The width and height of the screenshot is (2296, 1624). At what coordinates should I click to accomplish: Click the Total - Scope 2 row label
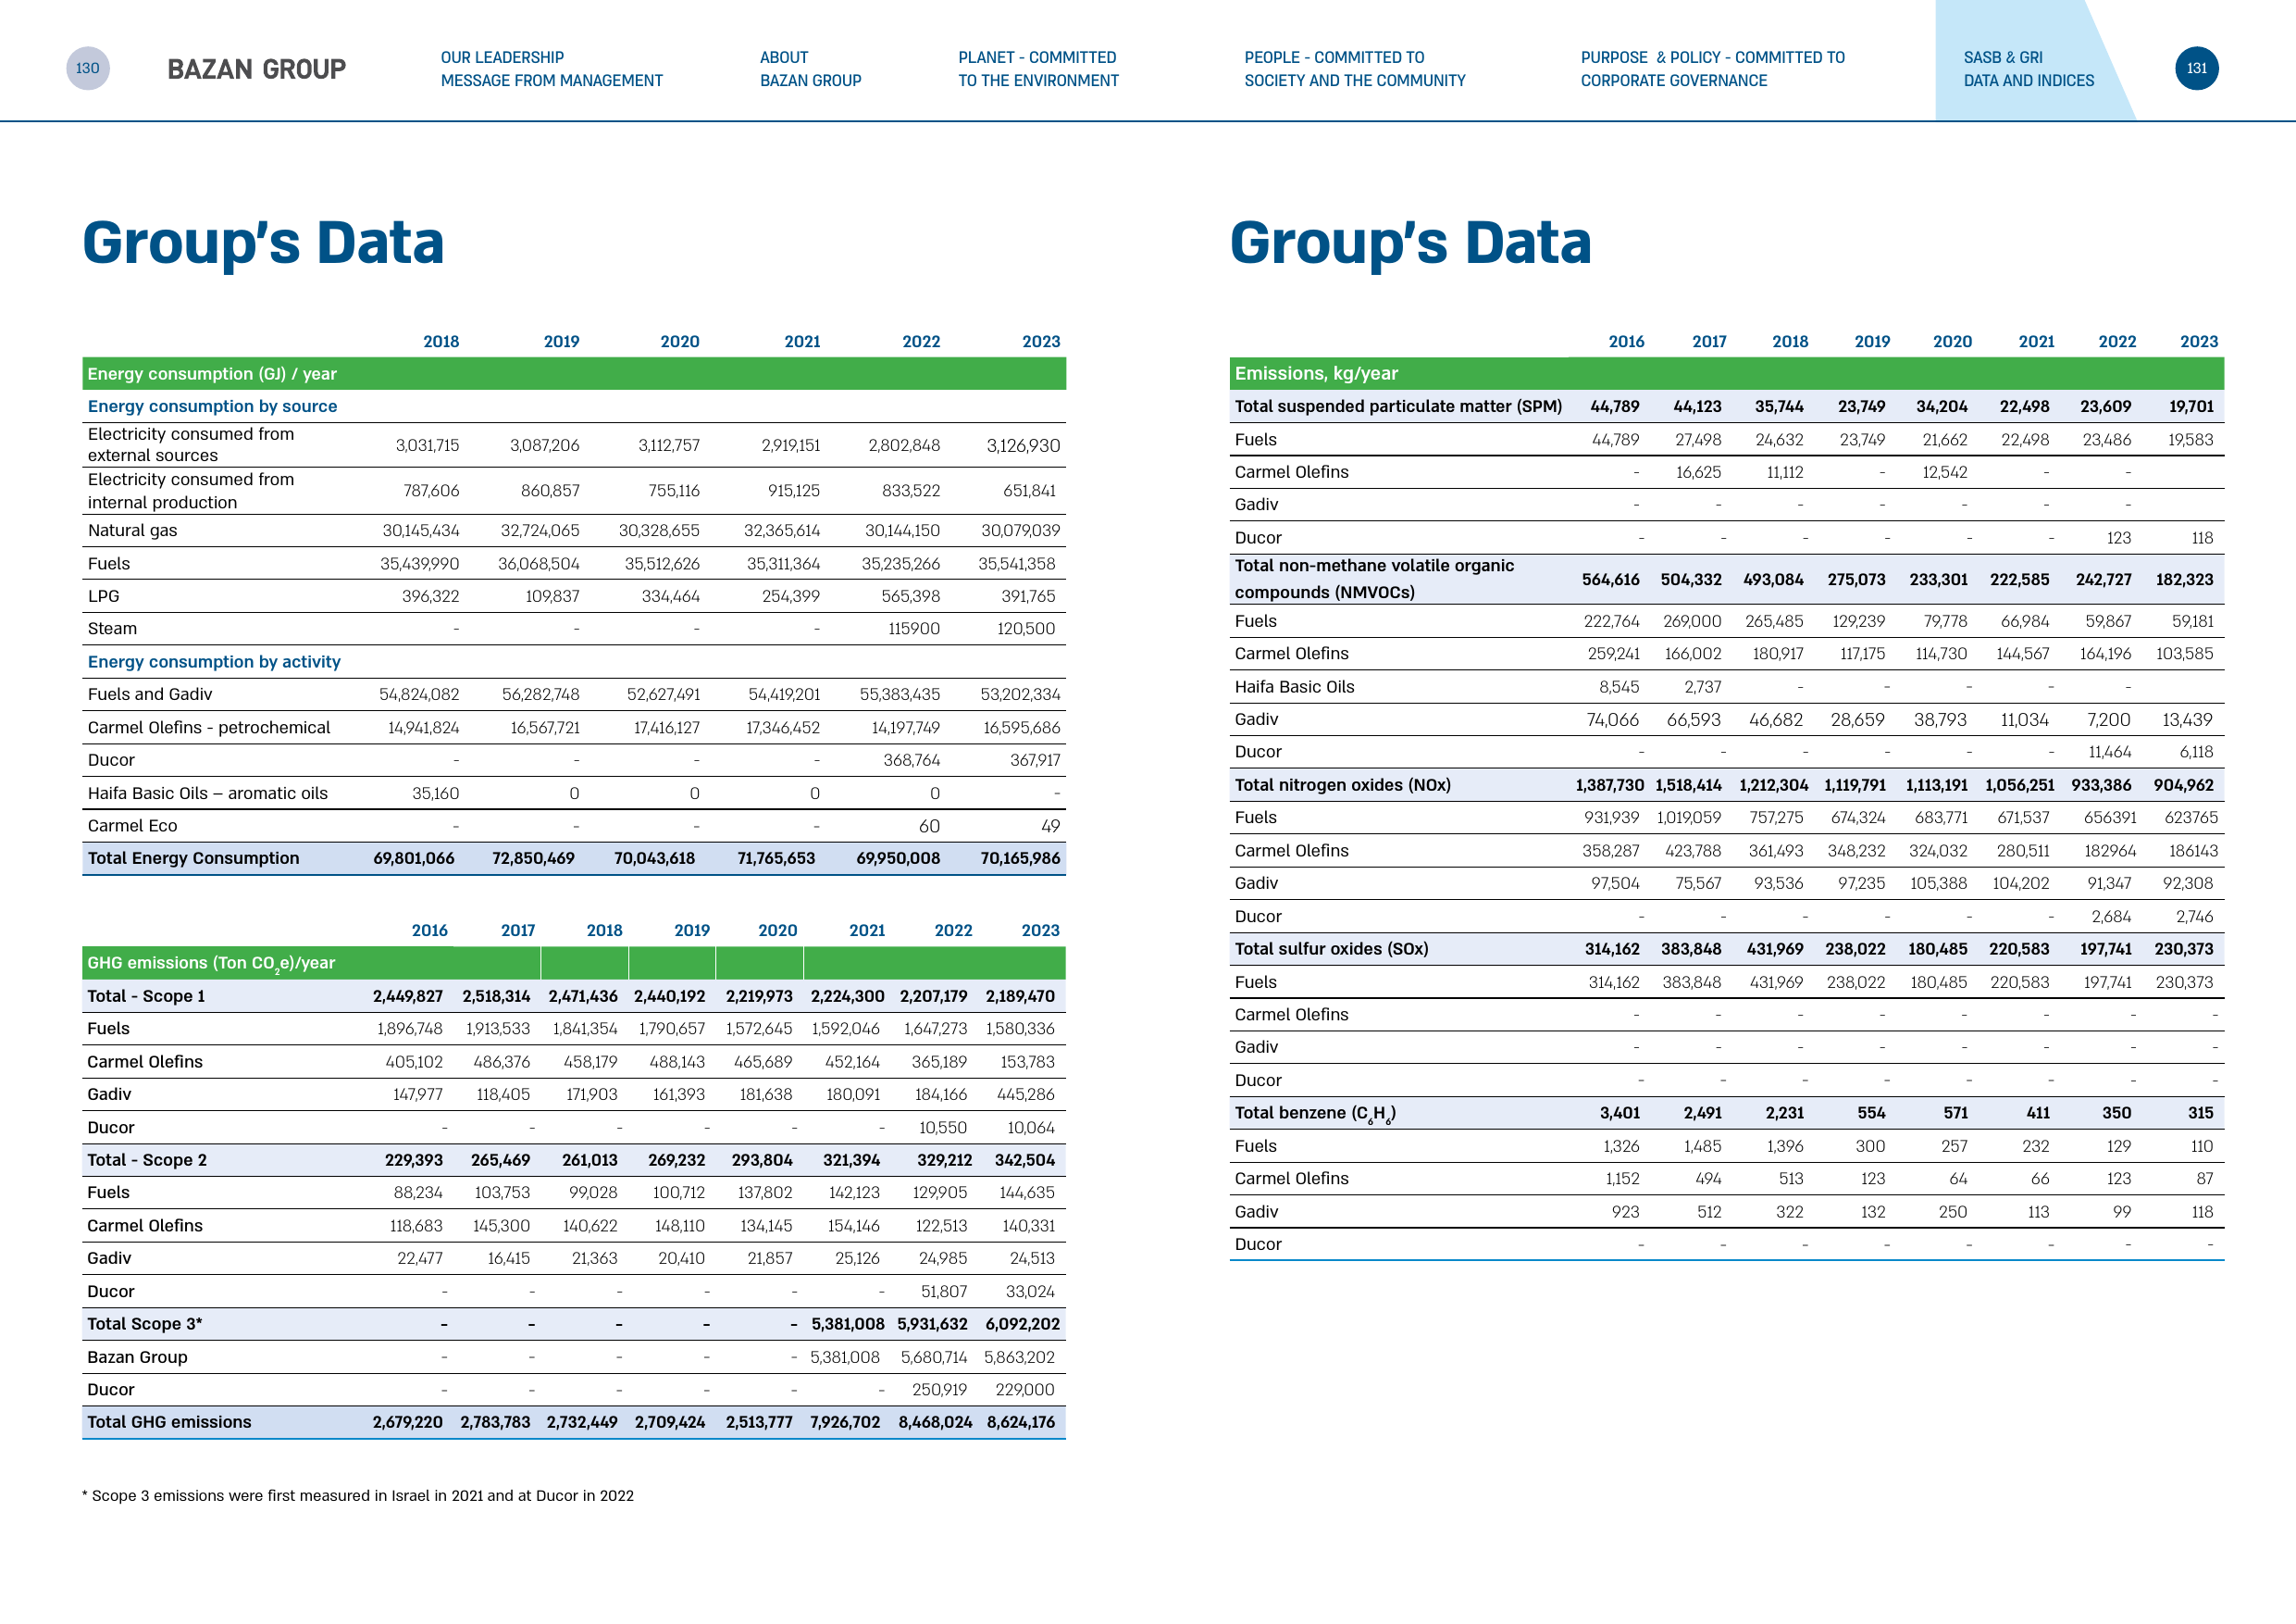pos(147,1160)
